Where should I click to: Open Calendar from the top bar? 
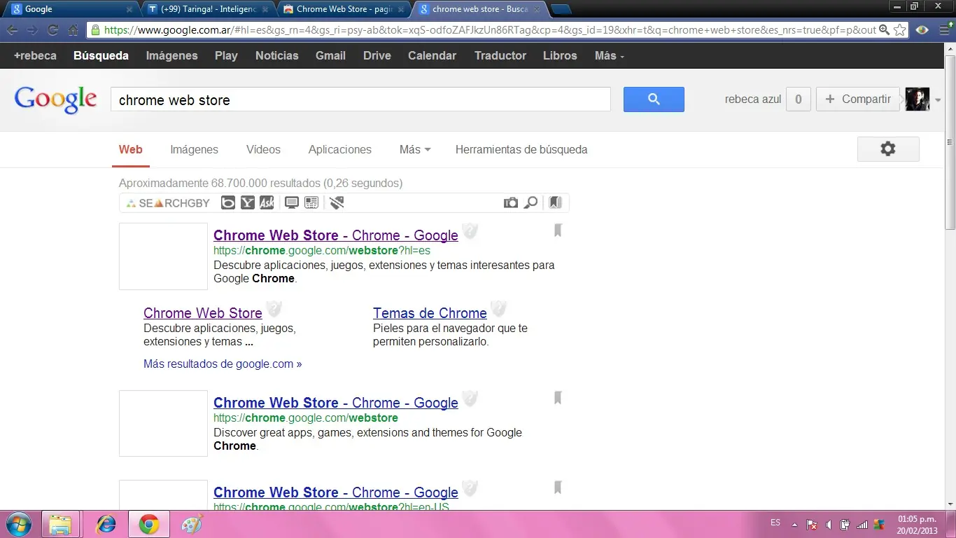pos(433,55)
